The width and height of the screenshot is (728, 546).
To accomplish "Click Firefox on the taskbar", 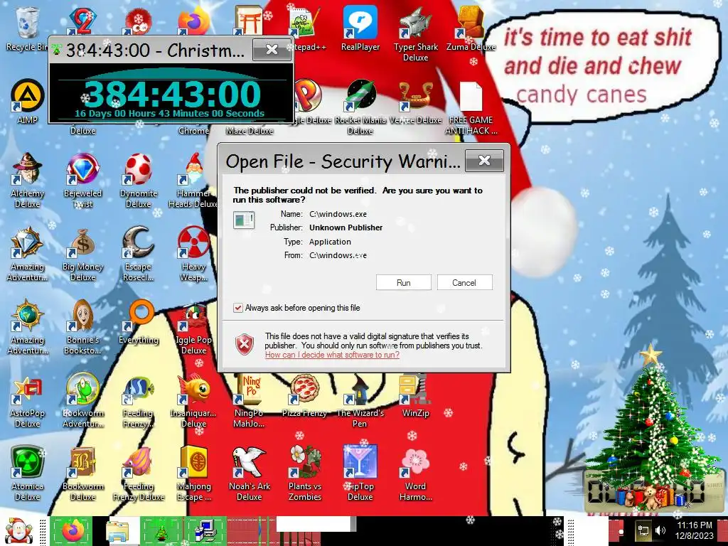I will [71, 531].
